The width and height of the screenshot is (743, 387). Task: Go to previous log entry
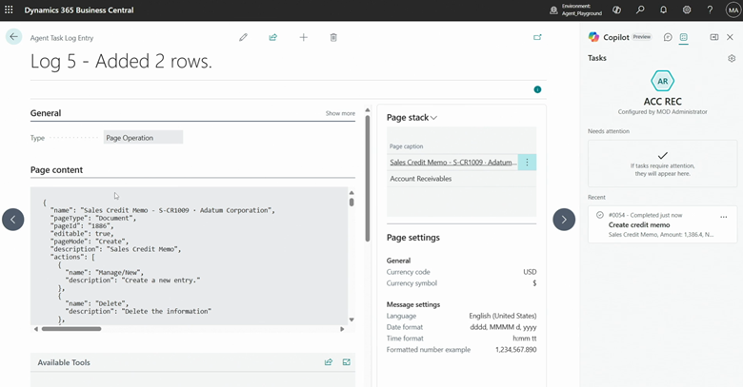click(12, 220)
